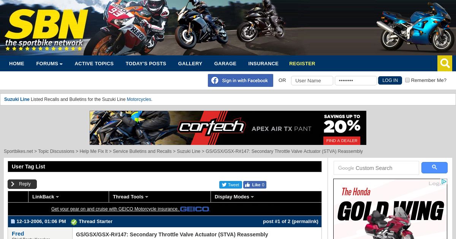Click the GEICO Motorcycle insurance link

click(x=115, y=209)
